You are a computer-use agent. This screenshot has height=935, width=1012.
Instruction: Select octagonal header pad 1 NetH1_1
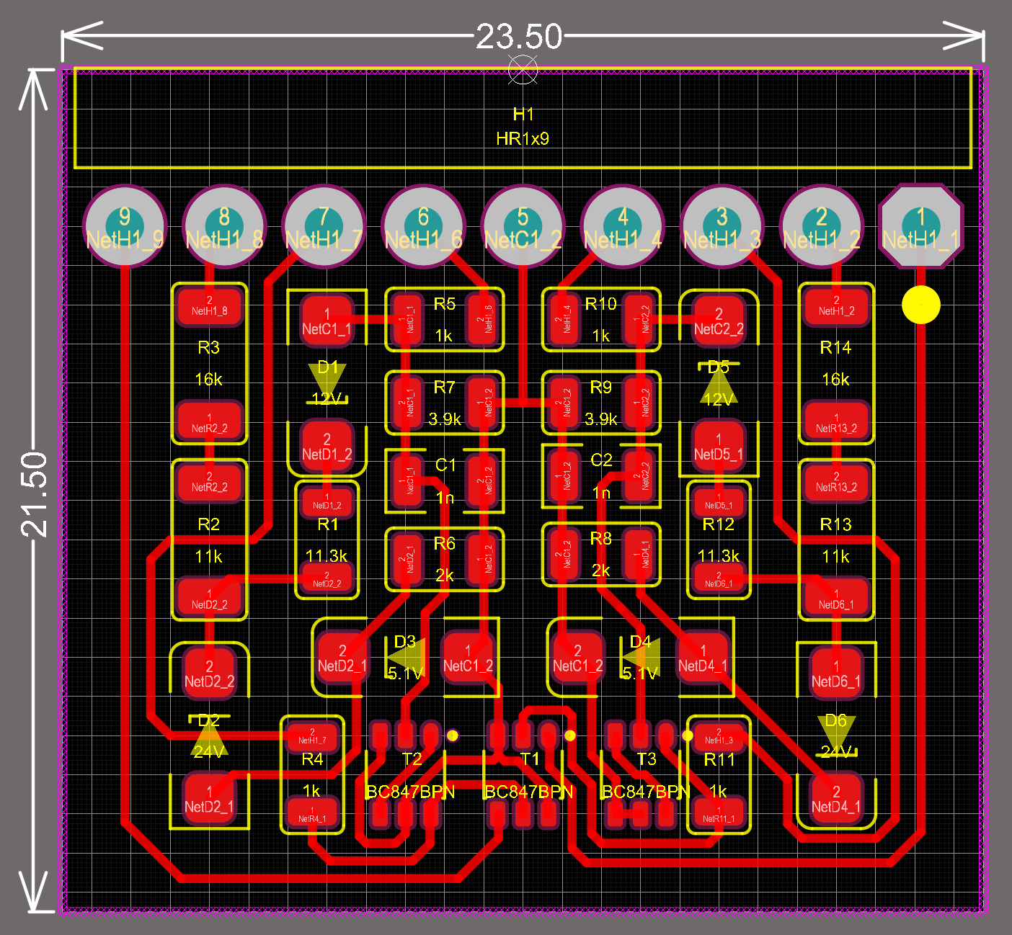[x=921, y=226]
